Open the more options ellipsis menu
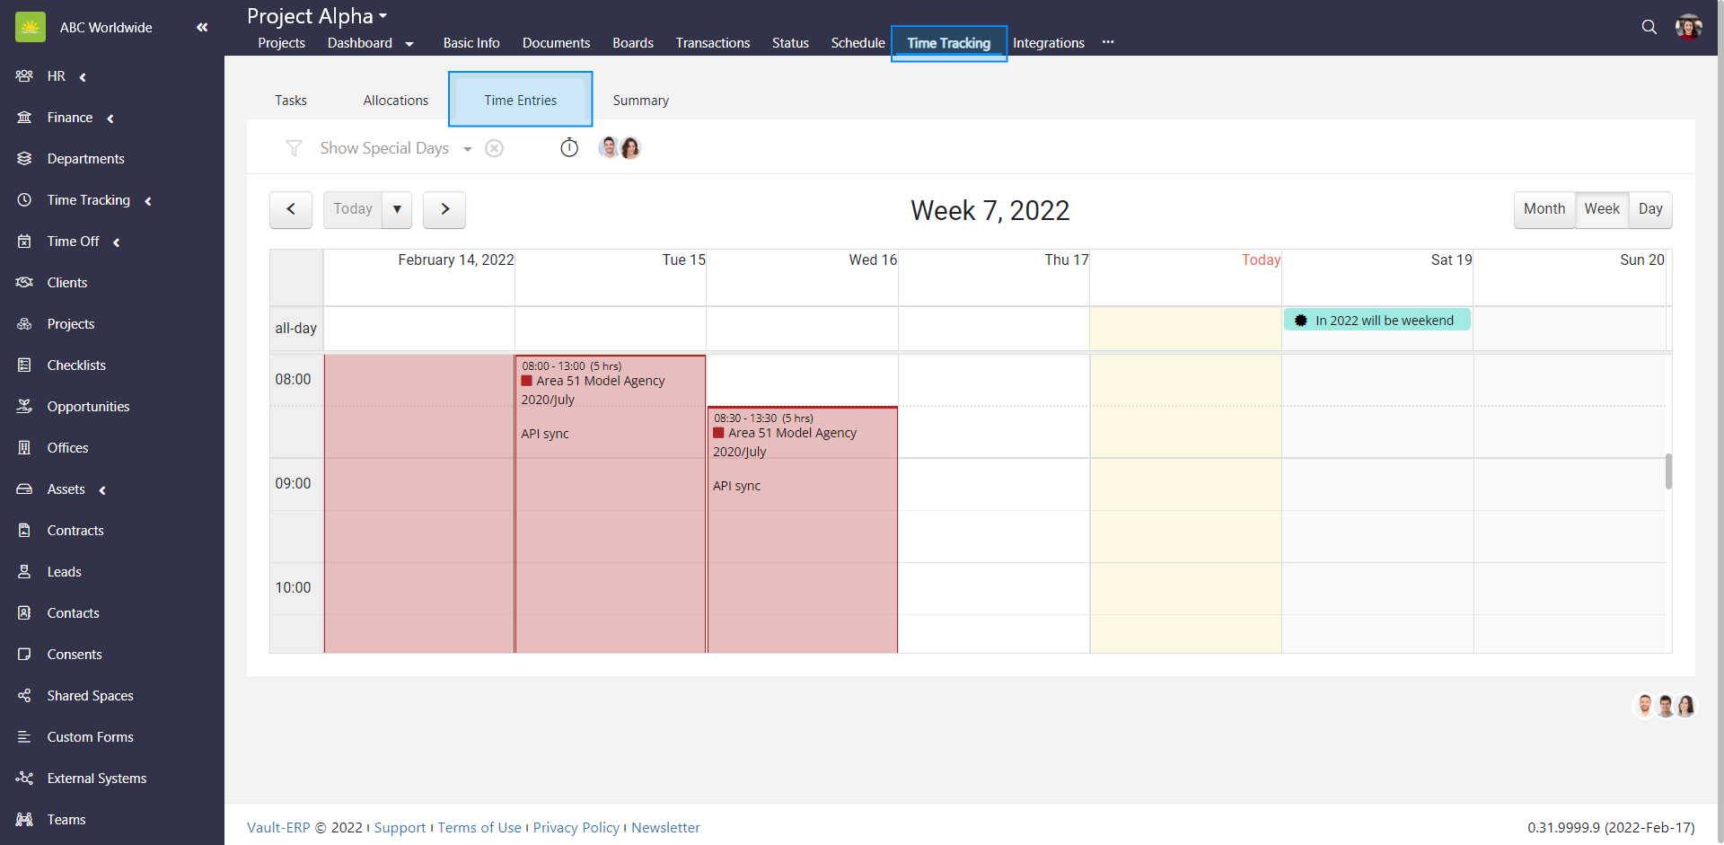1724x845 pixels. tap(1108, 42)
